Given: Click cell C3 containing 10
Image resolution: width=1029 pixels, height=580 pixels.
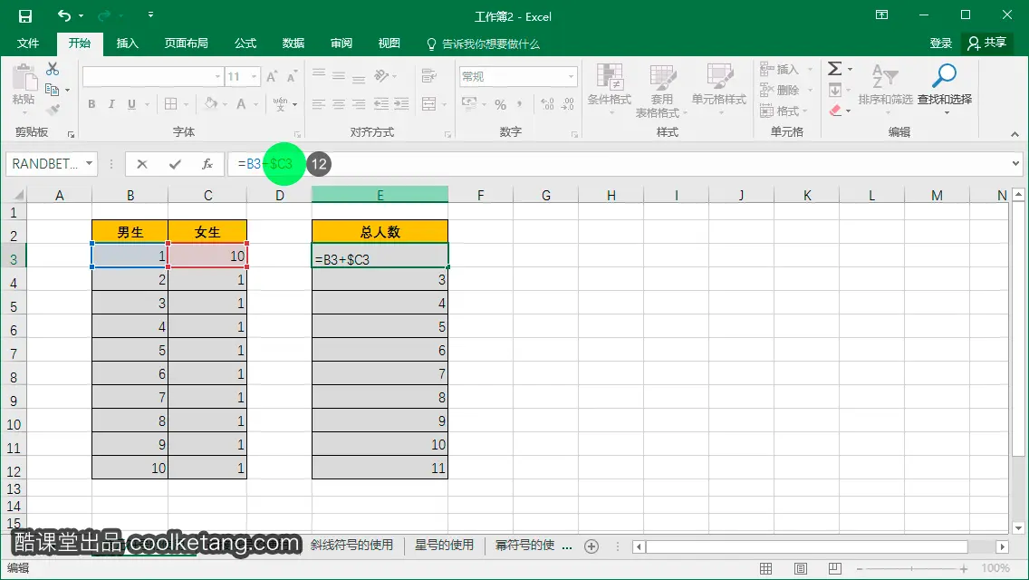Looking at the screenshot, I should point(207,256).
